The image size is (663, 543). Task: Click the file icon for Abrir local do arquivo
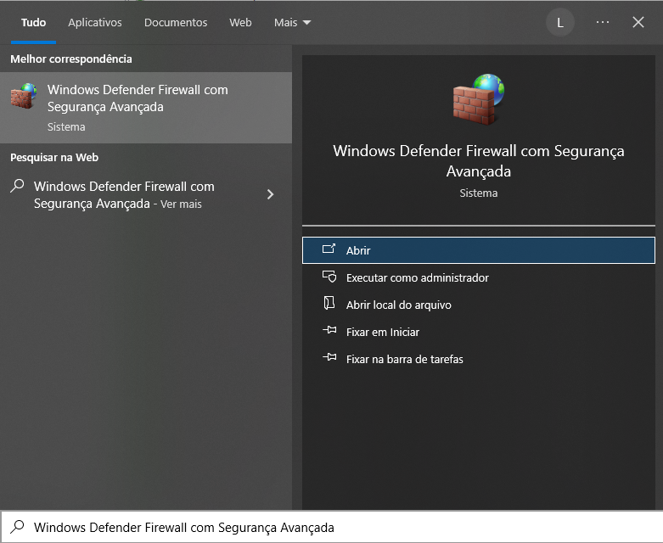[x=329, y=305]
